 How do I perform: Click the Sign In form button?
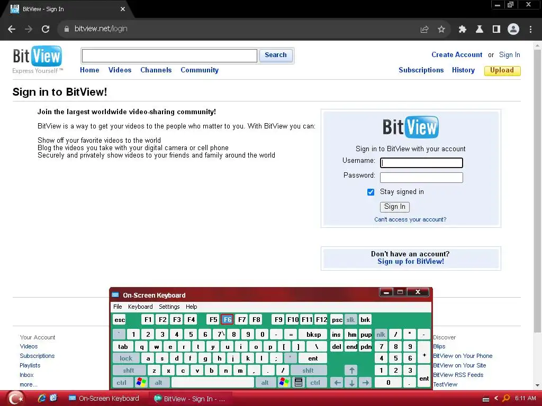click(395, 207)
